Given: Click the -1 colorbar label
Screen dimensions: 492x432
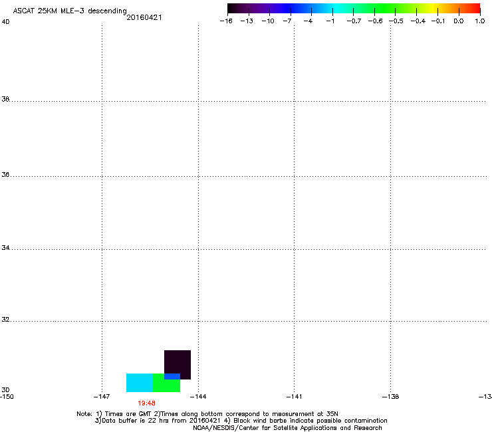Looking at the screenshot, I should pos(330,21).
